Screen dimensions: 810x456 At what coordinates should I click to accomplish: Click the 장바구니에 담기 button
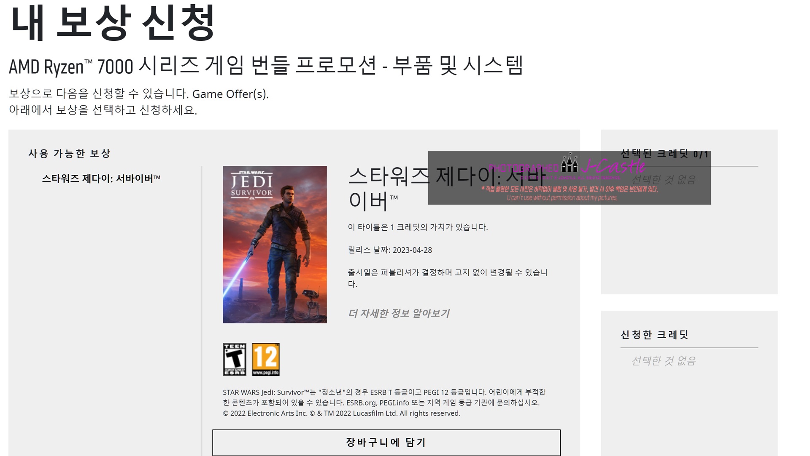point(386,442)
